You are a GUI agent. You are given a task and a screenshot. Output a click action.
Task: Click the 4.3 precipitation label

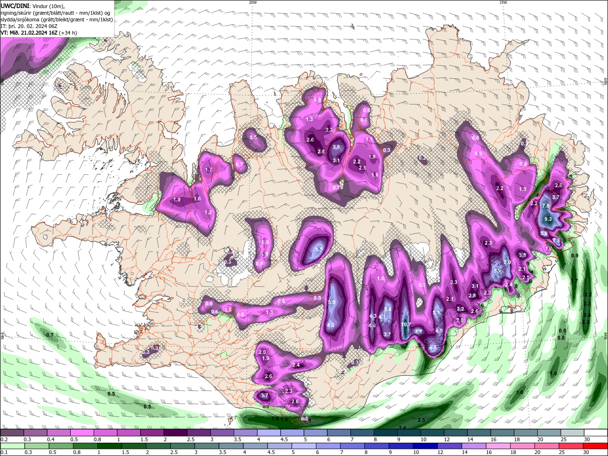tap(373, 316)
